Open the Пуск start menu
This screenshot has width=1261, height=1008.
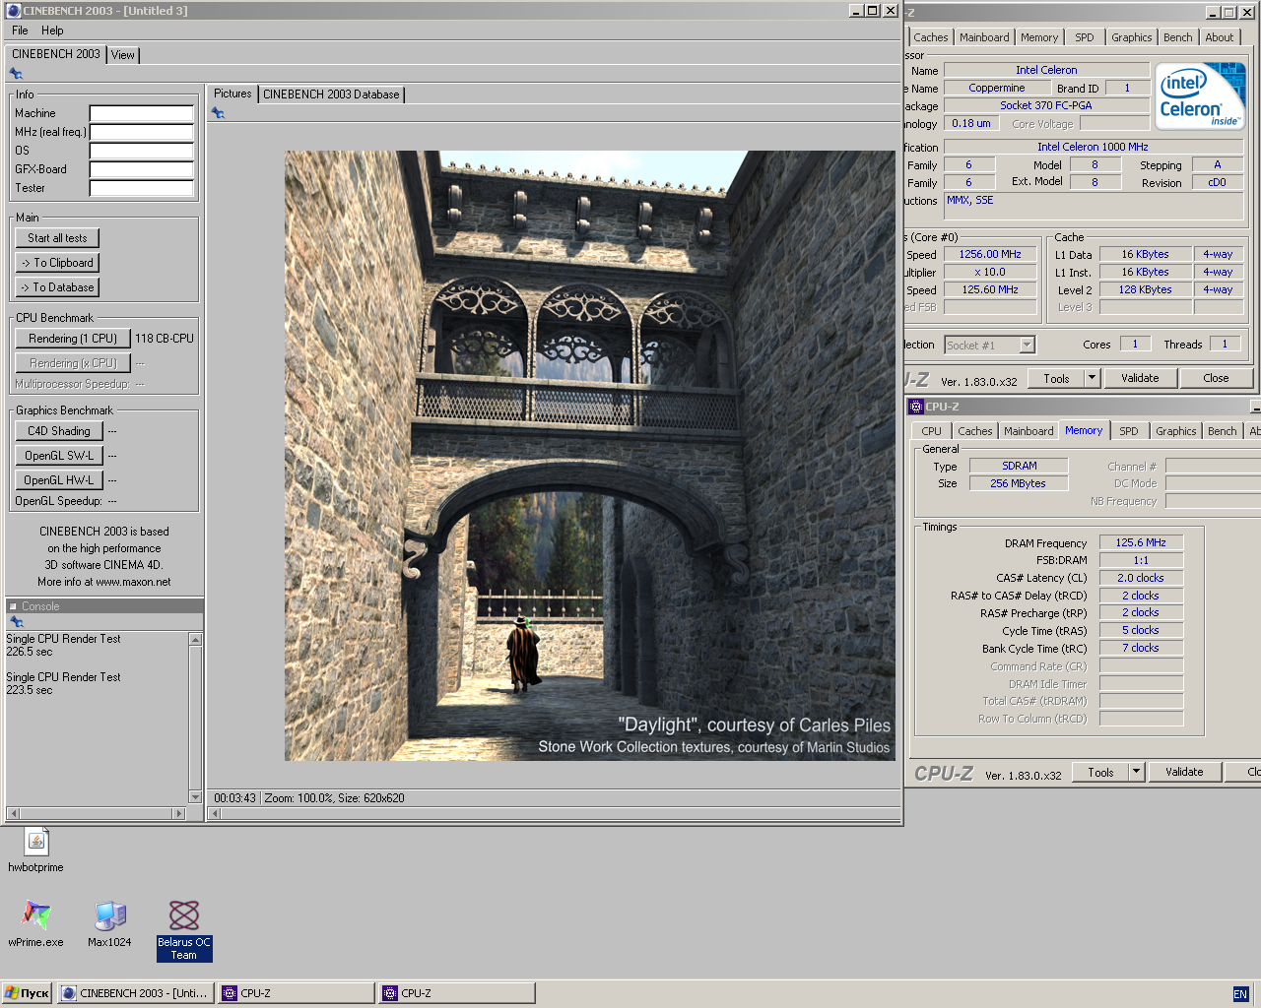coord(28,993)
